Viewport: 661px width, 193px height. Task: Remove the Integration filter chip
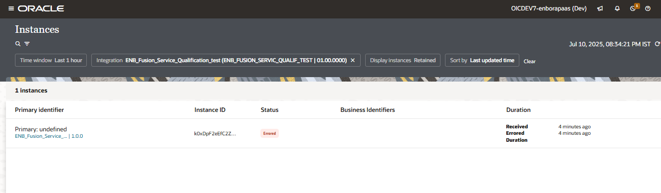tap(352, 60)
